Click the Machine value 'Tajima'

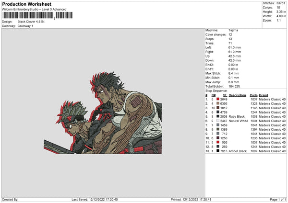(233, 30)
